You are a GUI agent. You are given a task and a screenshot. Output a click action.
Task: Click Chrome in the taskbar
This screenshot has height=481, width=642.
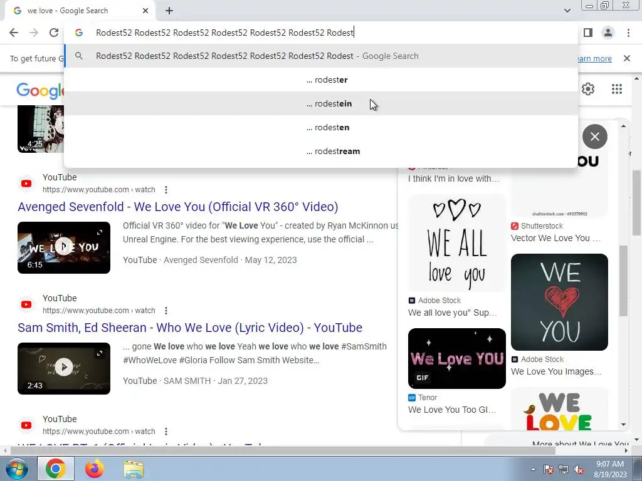point(56,468)
